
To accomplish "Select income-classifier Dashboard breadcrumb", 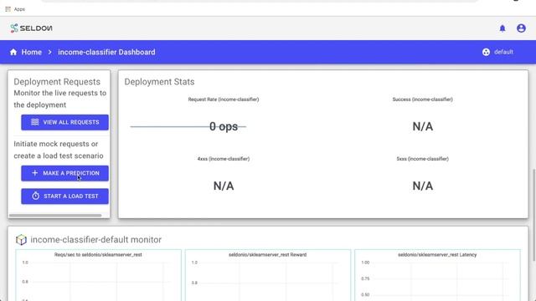I will (106, 52).
